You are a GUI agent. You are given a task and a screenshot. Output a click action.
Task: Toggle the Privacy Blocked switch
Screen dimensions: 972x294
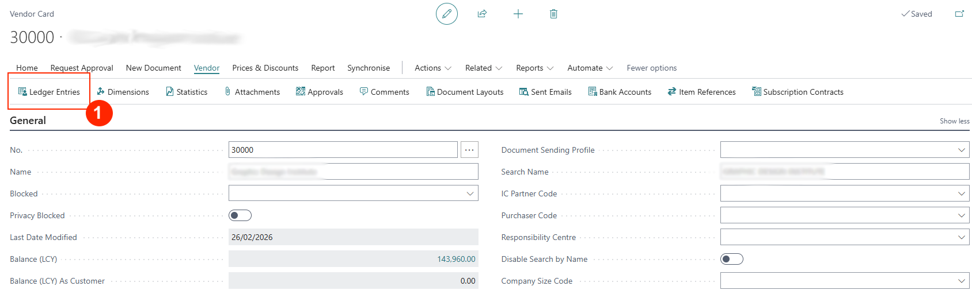click(x=240, y=215)
